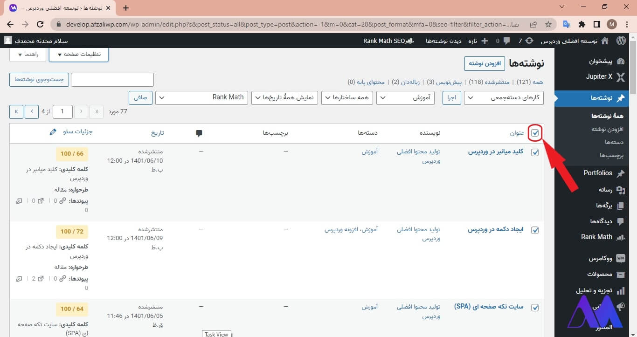
Task: Bookmark page with the star icon
Action: click(x=548, y=24)
